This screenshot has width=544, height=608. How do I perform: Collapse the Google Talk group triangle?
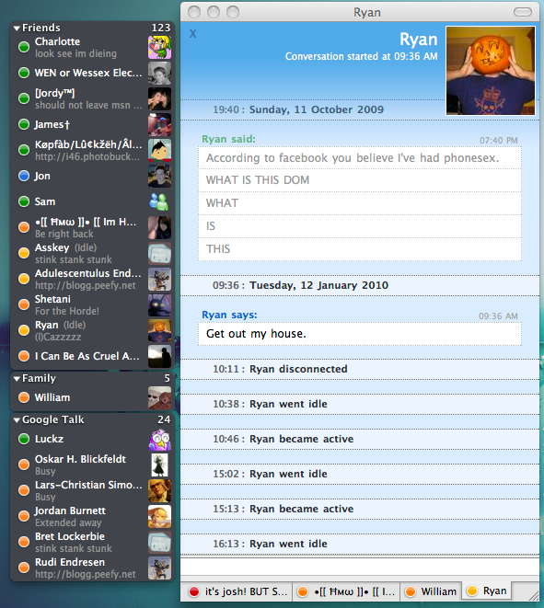point(17,420)
